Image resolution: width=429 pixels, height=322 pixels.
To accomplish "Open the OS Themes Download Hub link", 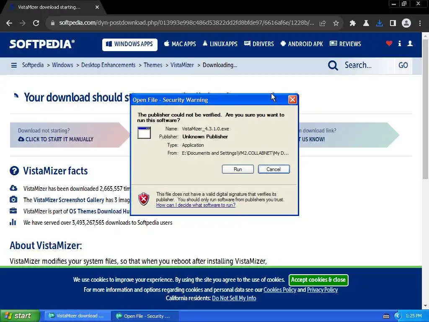I will click(x=99, y=211).
